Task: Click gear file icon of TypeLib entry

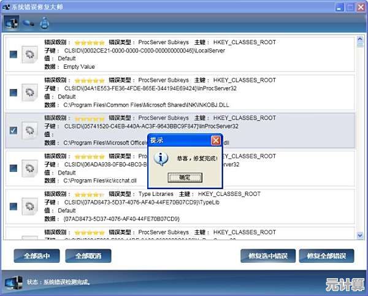Action: tap(29, 205)
